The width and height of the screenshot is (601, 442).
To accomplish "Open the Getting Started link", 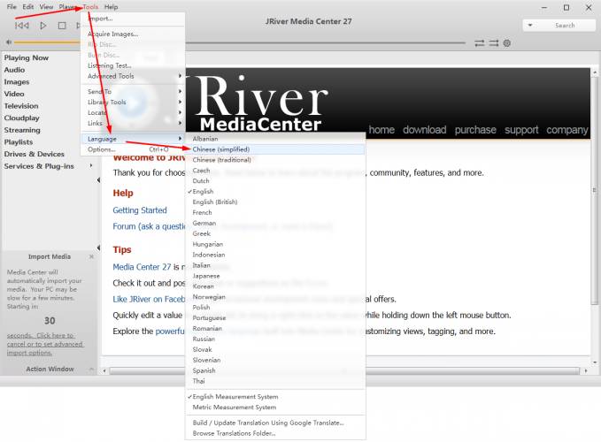I will point(140,210).
